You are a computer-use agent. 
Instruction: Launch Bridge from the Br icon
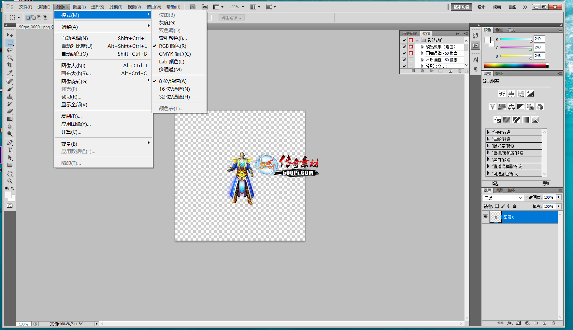point(193,7)
